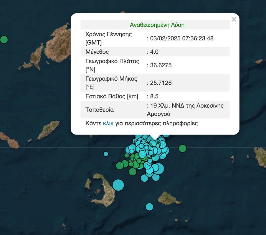Select the lone cyan marker southwest of Anafi island
The image size is (266, 235).
pos(149,206)
